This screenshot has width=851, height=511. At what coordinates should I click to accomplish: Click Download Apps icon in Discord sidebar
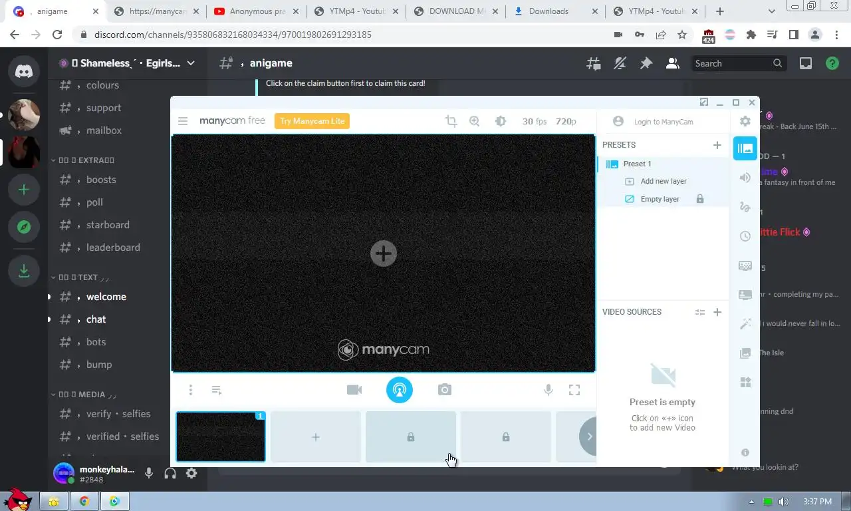[x=24, y=271]
